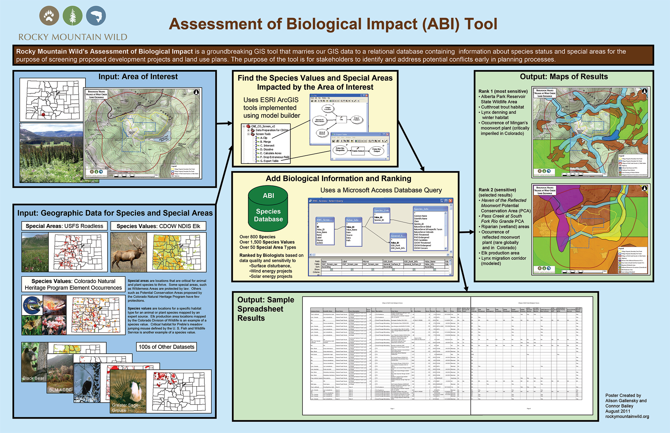Choose the pointer select tool in Export Table toolbar
Image resolution: width=670 pixels, height=433 pixels.
383,141
